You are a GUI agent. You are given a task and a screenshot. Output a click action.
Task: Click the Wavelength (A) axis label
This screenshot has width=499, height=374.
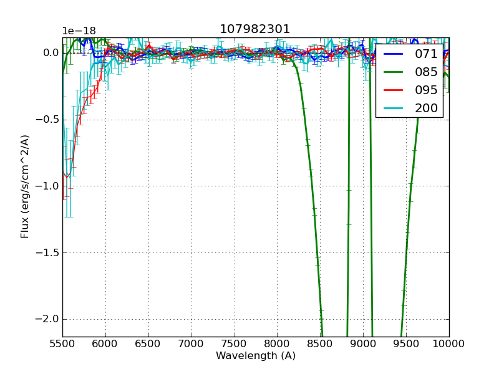pyautogui.click(x=256, y=356)
